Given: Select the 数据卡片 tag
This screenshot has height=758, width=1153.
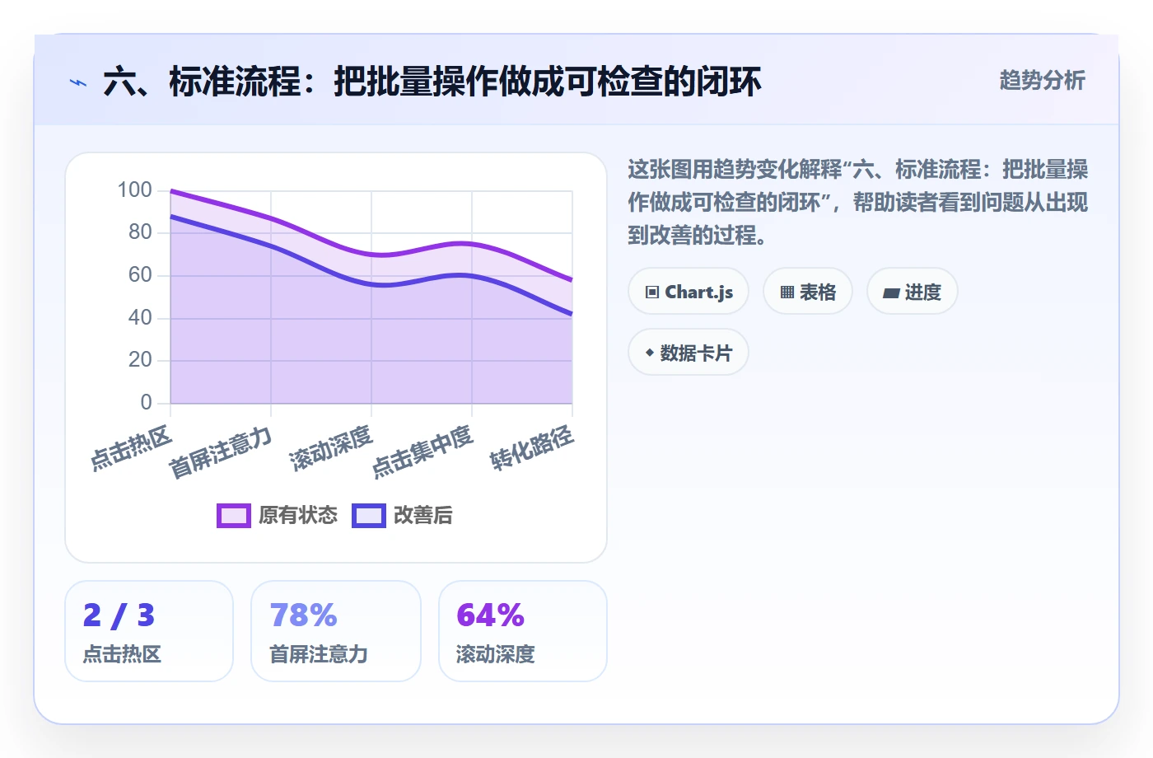Looking at the screenshot, I should (689, 353).
